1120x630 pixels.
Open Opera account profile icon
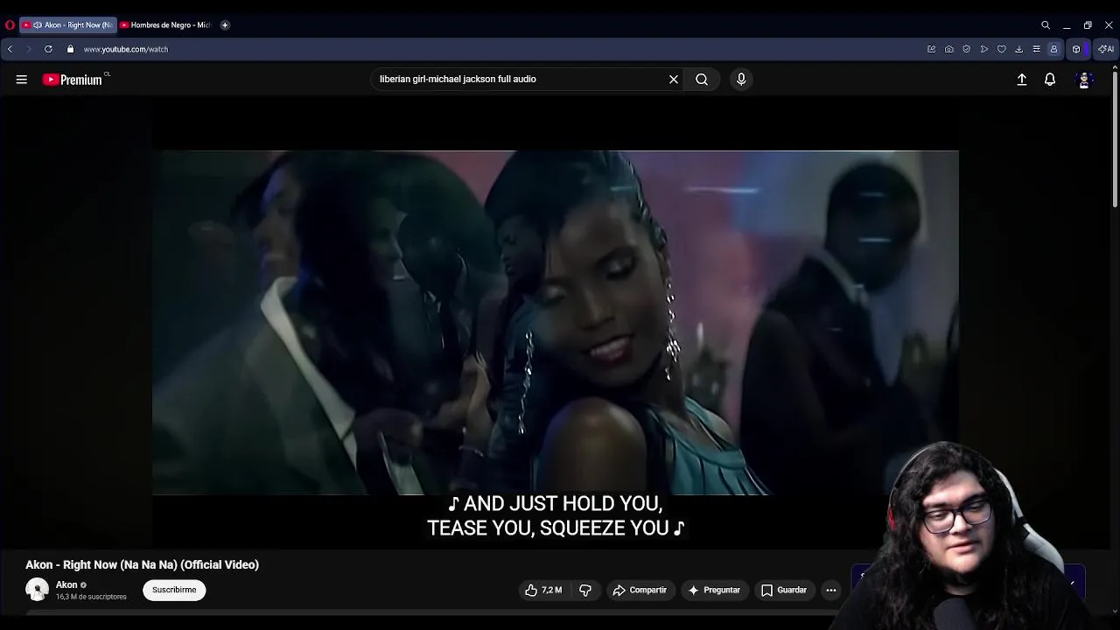[1054, 49]
